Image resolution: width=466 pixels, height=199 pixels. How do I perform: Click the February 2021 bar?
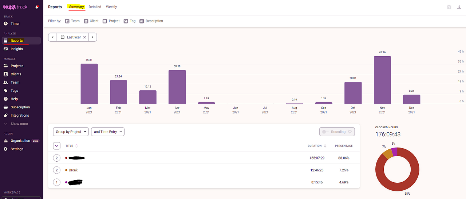click(118, 92)
